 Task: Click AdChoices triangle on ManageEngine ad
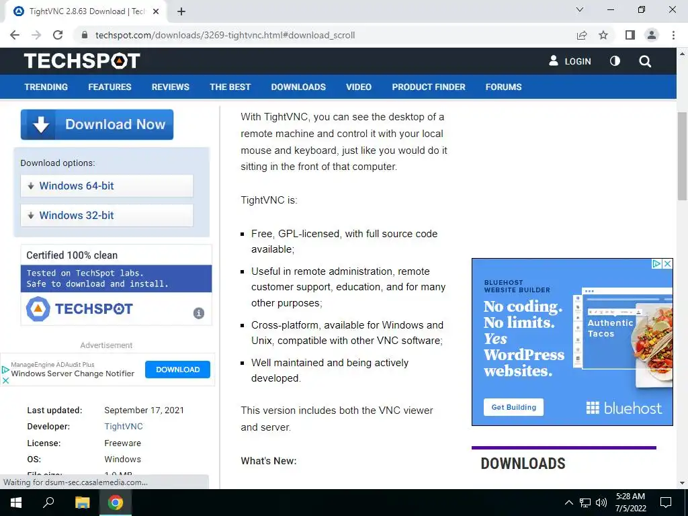tap(5, 370)
